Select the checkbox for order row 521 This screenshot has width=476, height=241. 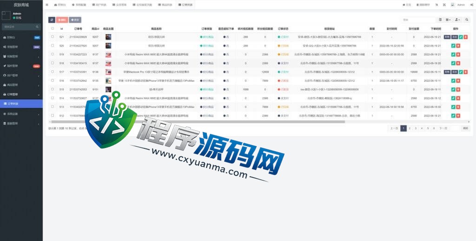(x=53, y=36)
